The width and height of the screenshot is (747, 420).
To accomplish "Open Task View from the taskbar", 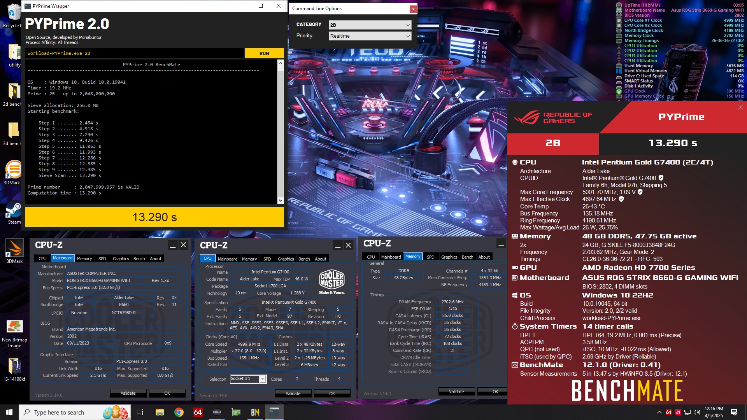I will coord(140,412).
